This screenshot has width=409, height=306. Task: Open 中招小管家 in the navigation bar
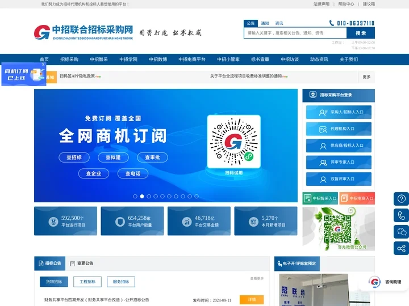(228, 59)
